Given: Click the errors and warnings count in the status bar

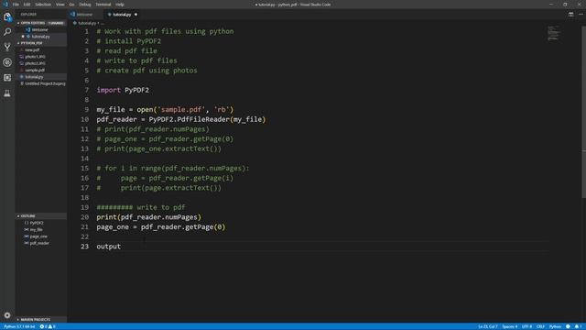Looking at the screenshot, I should 48,326.
